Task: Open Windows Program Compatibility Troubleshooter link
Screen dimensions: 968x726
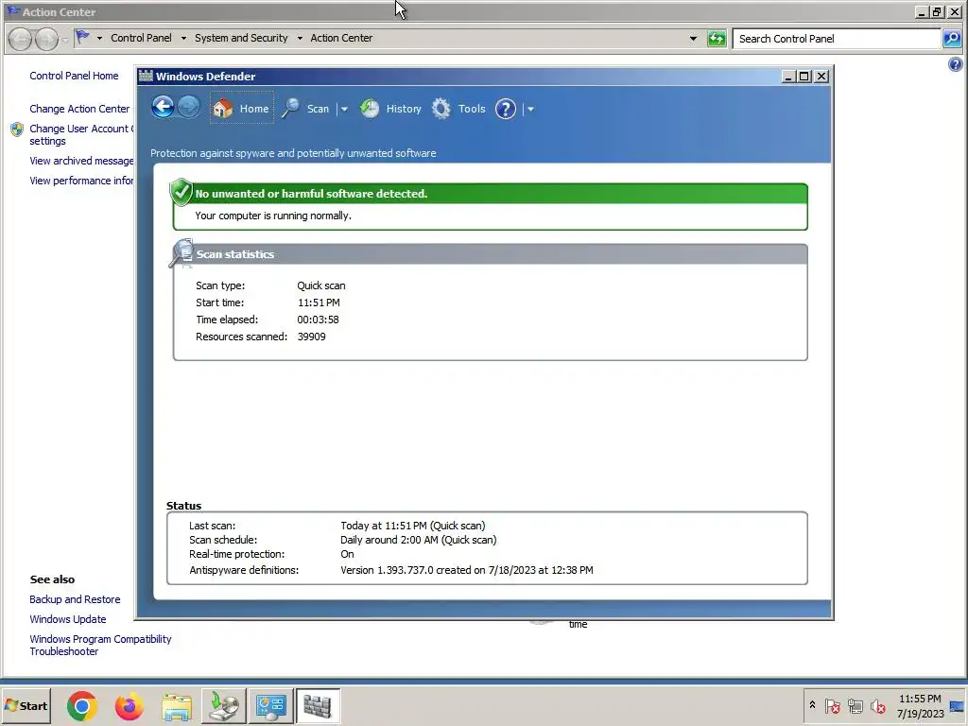Action: (100, 645)
